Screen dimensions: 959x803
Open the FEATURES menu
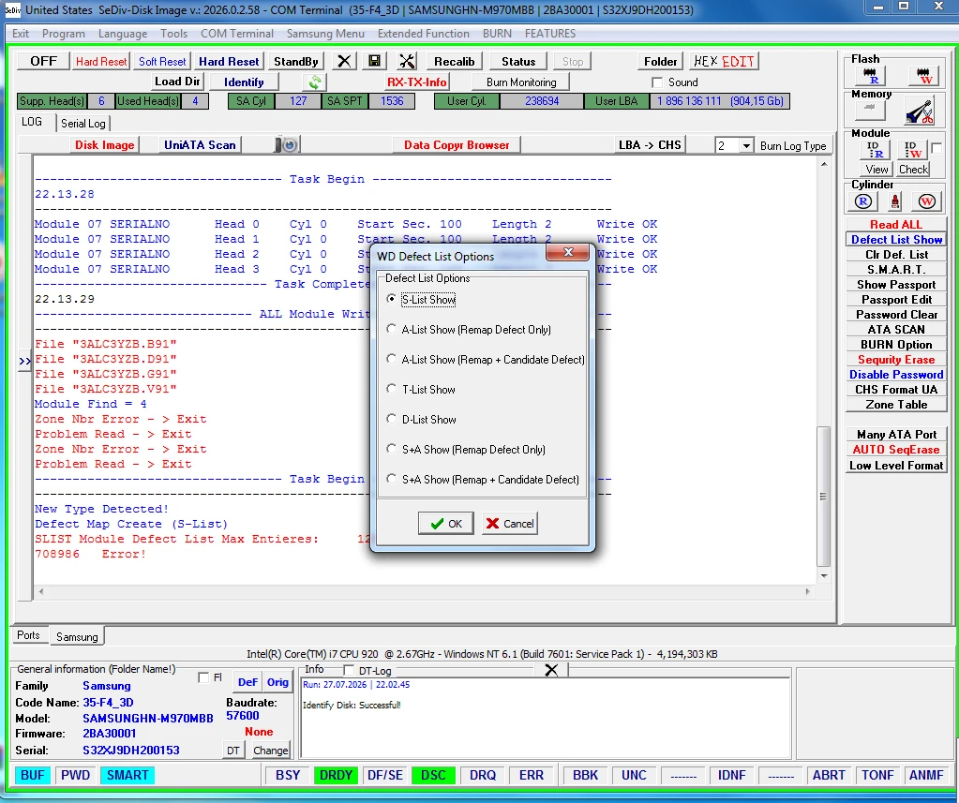click(x=550, y=34)
